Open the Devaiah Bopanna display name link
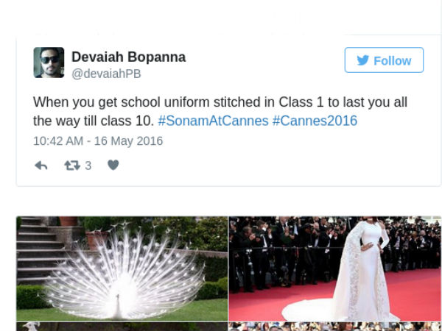This screenshot has height=331, width=442. click(128, 57)
